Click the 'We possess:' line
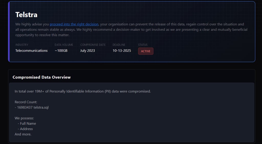The width and height of the screenshot is (262, 144). 24,118
